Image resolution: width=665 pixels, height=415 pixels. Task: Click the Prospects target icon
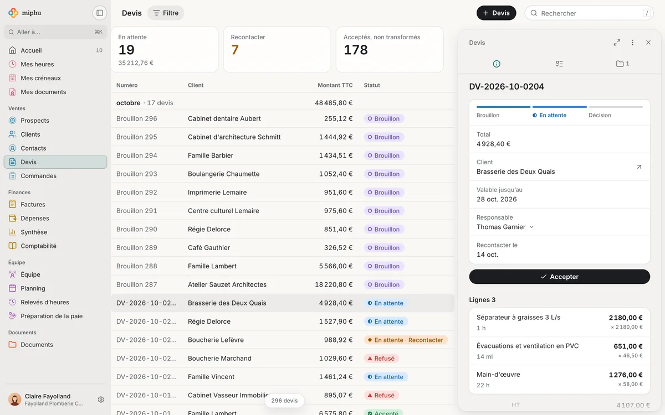13,121
